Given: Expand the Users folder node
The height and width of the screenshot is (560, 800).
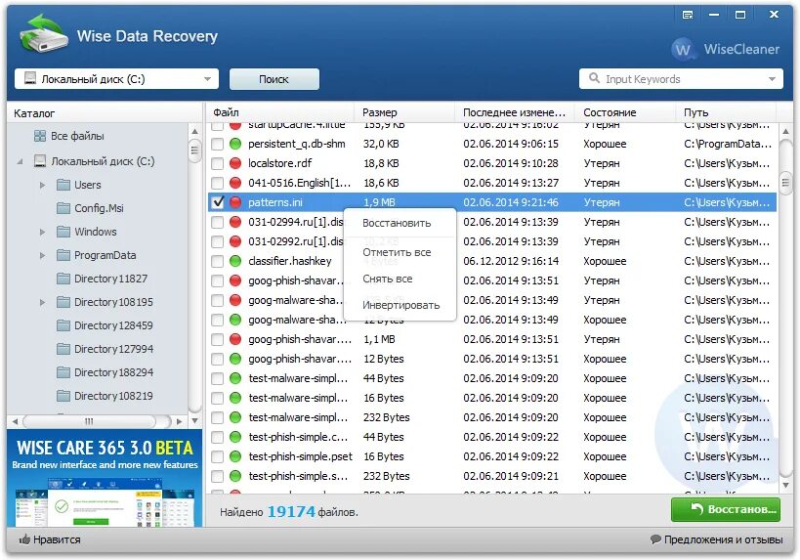Looking at the screenshot, I should point(42,185).
